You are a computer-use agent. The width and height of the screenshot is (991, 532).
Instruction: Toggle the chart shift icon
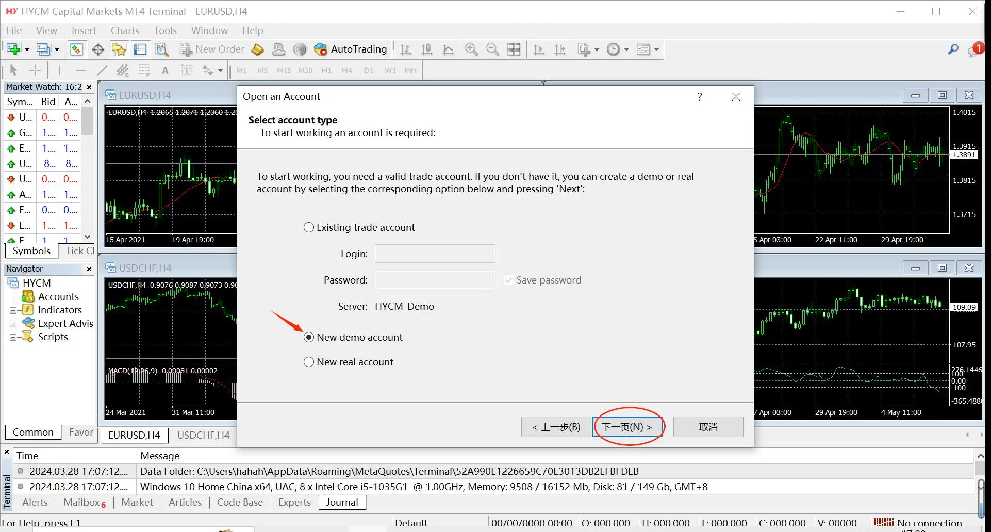[x=560, y=49]
